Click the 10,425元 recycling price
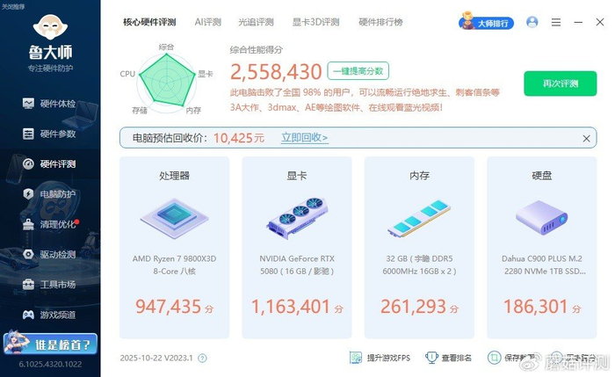 coord(239,138)
